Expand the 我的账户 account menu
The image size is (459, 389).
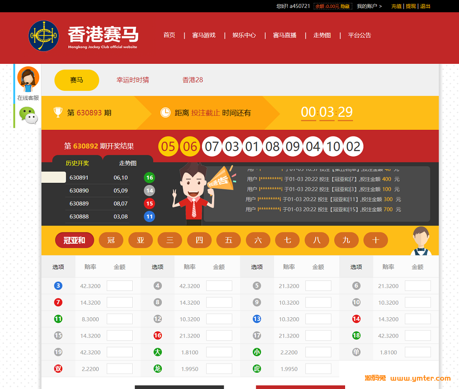[x=369, y=6]
